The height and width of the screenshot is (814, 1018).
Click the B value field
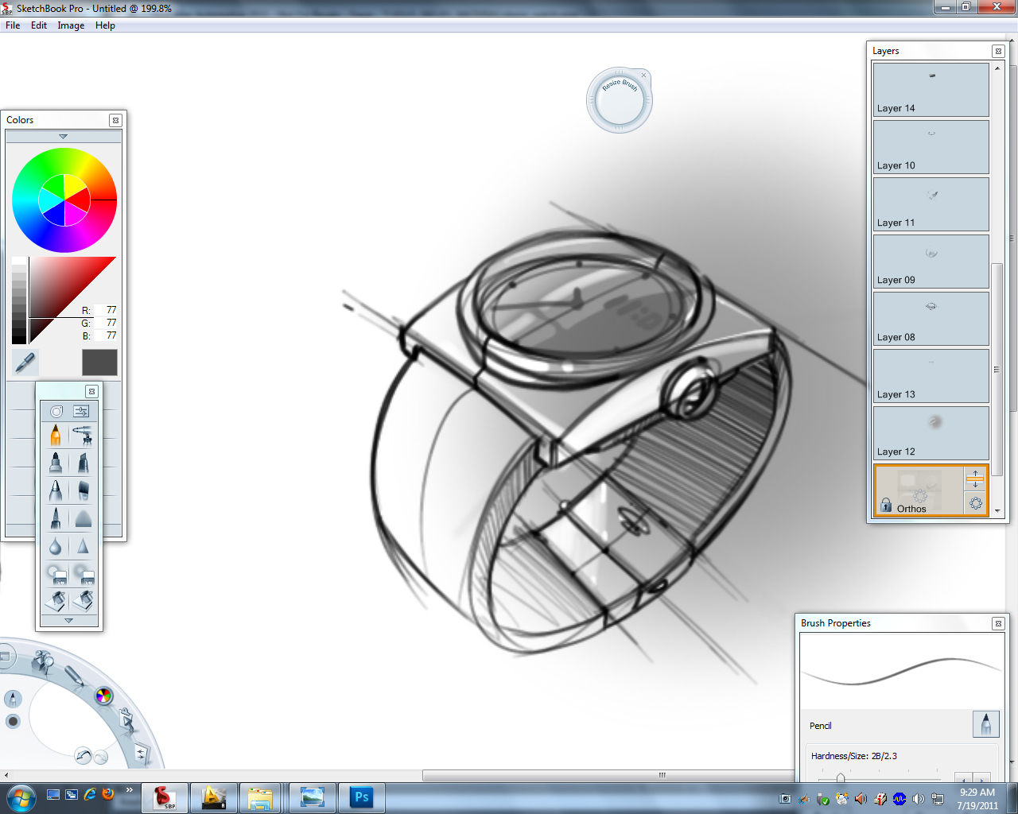tap(107, 335)
